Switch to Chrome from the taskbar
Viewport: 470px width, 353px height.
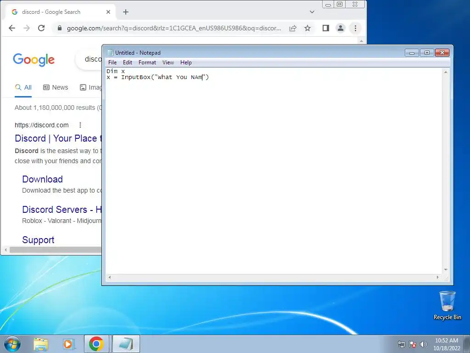[x=96, y=344]
